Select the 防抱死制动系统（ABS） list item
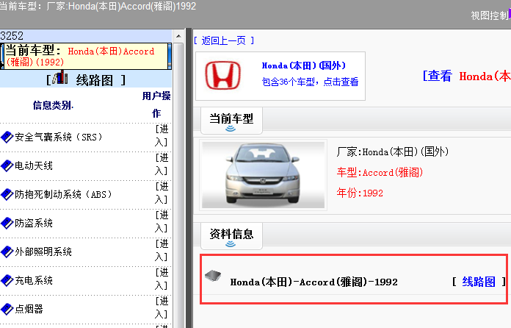The height and width of the screenshot is (328, 511). pyautogui.click(x=64, y=194)
